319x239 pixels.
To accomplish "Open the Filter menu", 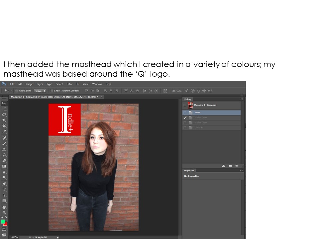I will pos(69,84).
